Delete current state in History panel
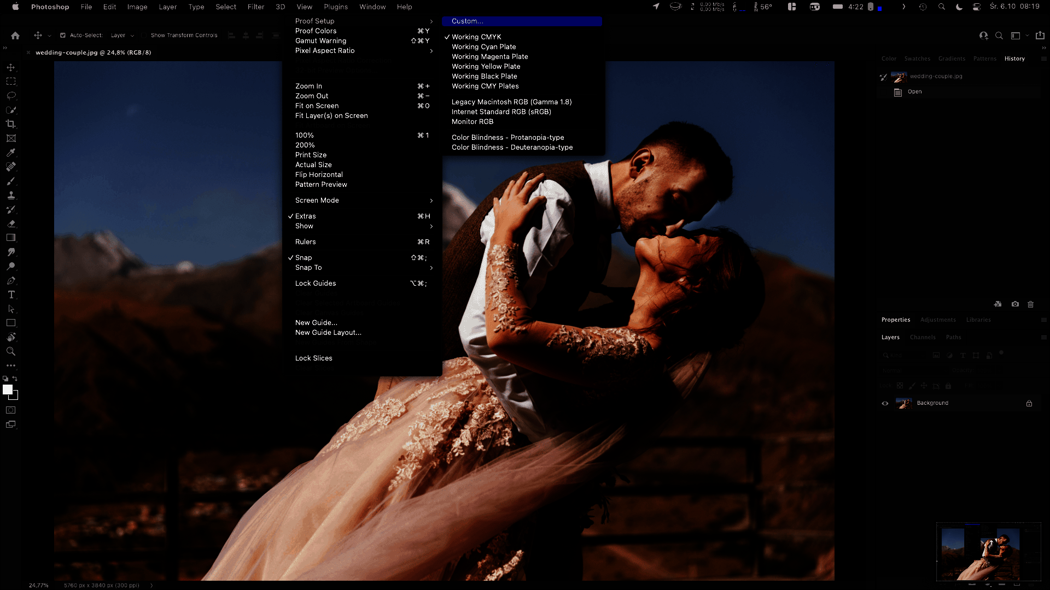Image resolution: width=1050 pixels, height=590 pixels. 1030,304
